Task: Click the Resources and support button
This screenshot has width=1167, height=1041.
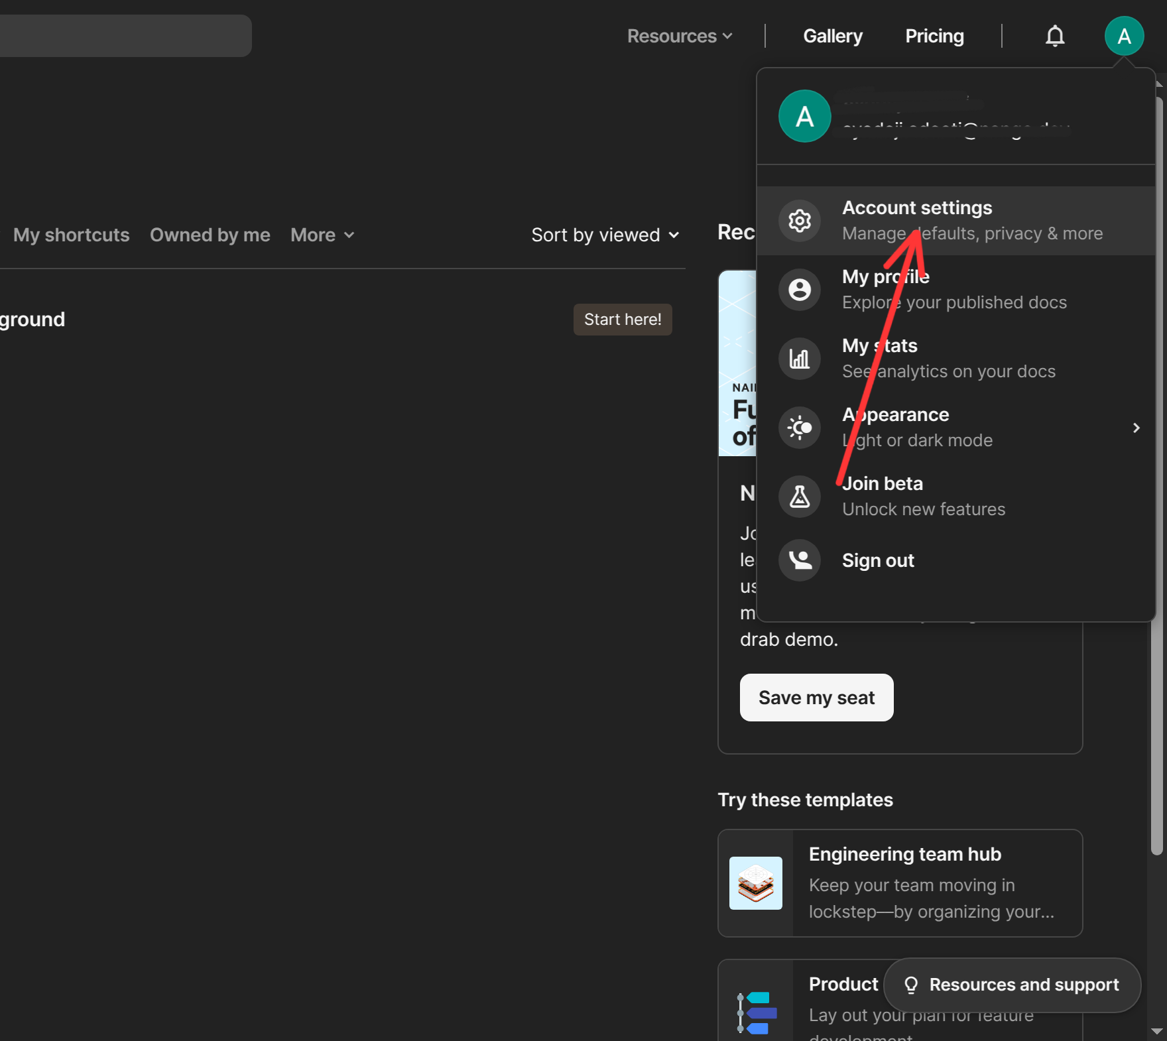Action: tap(1012, 985)
